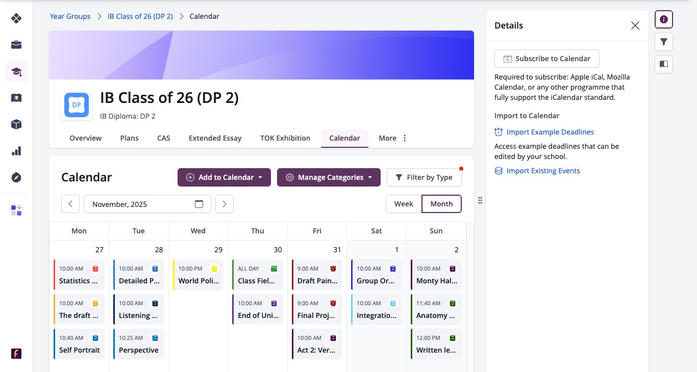
Task: Open the purple apps icon in sidebar
Action: 16,210
